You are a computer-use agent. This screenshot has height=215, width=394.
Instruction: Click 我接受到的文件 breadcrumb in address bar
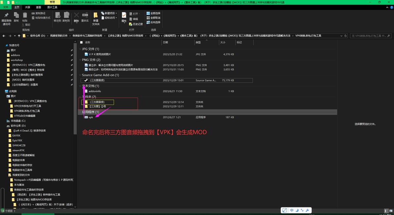59,36
